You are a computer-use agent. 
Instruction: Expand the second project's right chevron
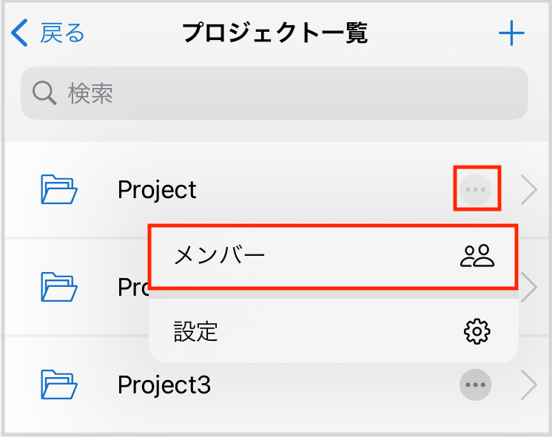(x=529, y=288)
